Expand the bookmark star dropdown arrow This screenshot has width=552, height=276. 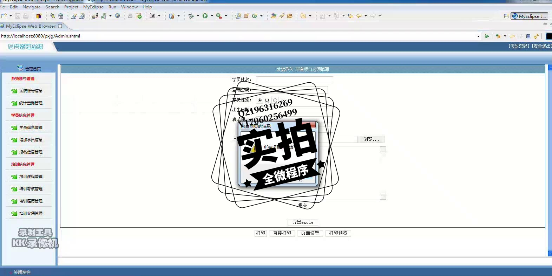(x=505, y=36)
